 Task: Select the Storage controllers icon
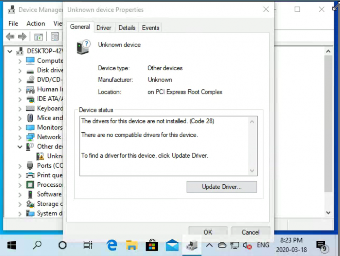click(x=30, y=204)
